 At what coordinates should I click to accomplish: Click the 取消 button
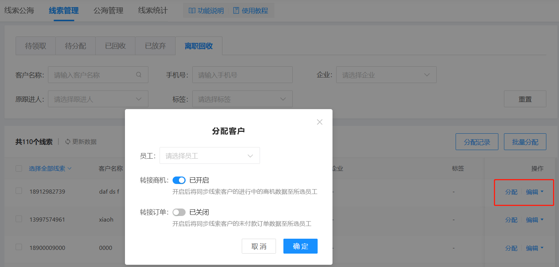click(x=259, y=246)
